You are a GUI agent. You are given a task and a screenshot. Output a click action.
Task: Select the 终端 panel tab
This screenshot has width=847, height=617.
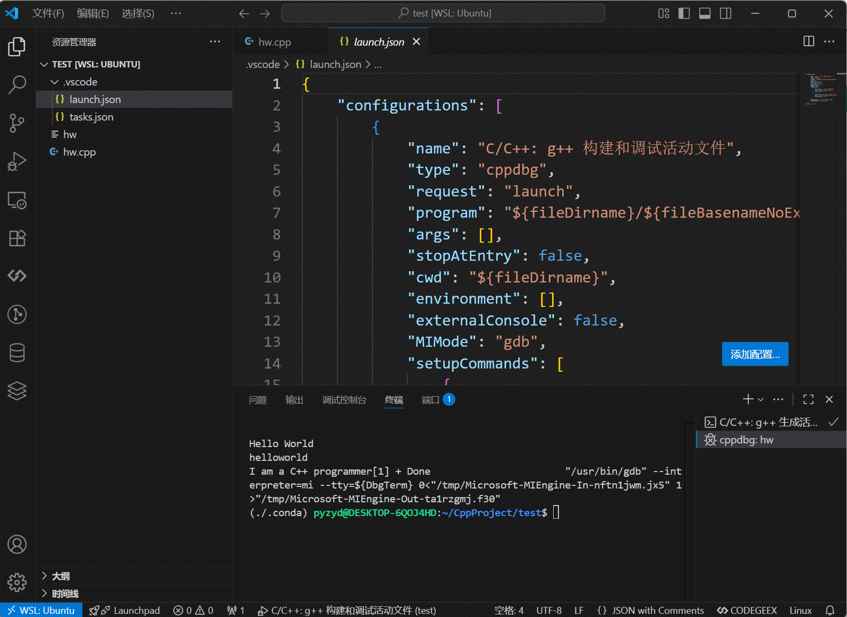[x=394, y=400]
